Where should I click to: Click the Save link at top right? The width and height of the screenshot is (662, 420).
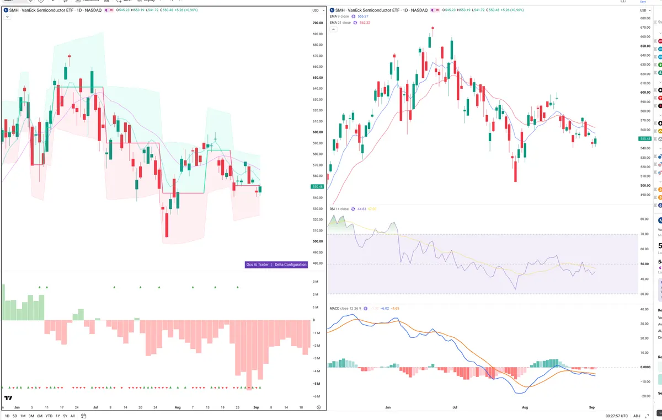(x=643, y=2)
